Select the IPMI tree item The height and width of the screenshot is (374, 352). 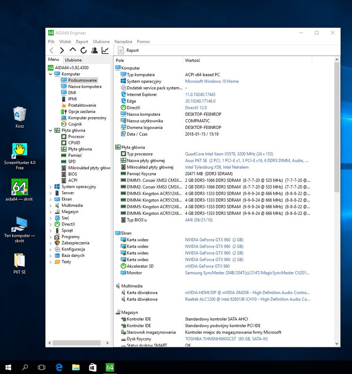(x=73, y=99)
